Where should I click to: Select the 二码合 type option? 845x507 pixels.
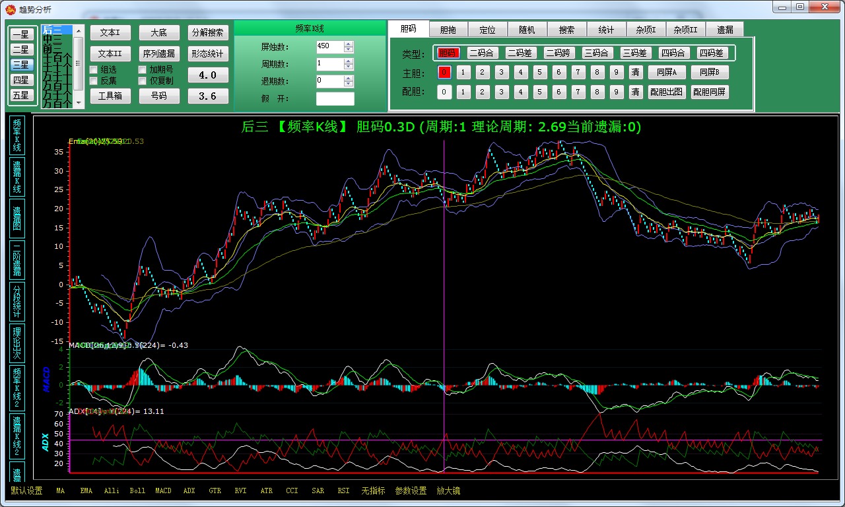483,53
